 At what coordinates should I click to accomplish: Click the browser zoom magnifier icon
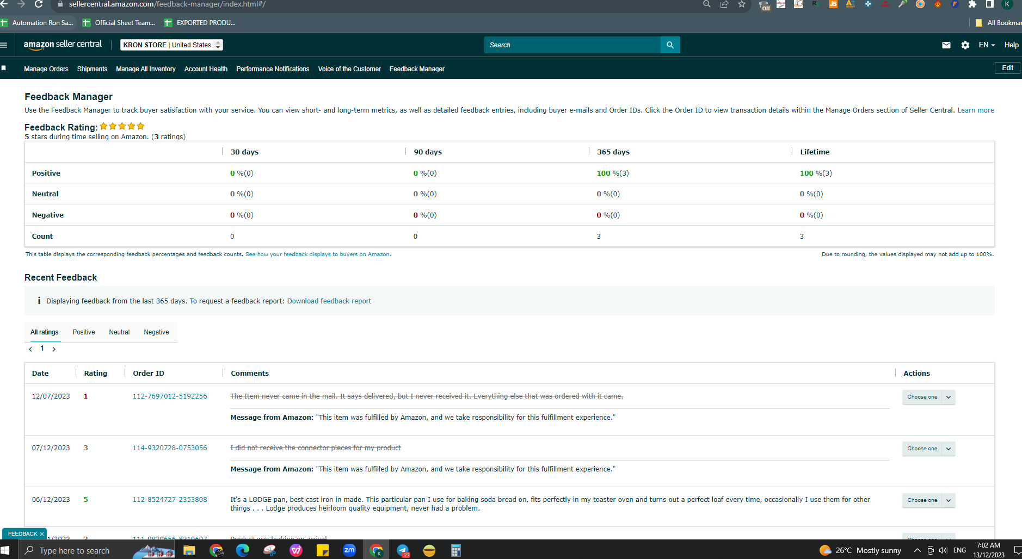tap(706, 4)
